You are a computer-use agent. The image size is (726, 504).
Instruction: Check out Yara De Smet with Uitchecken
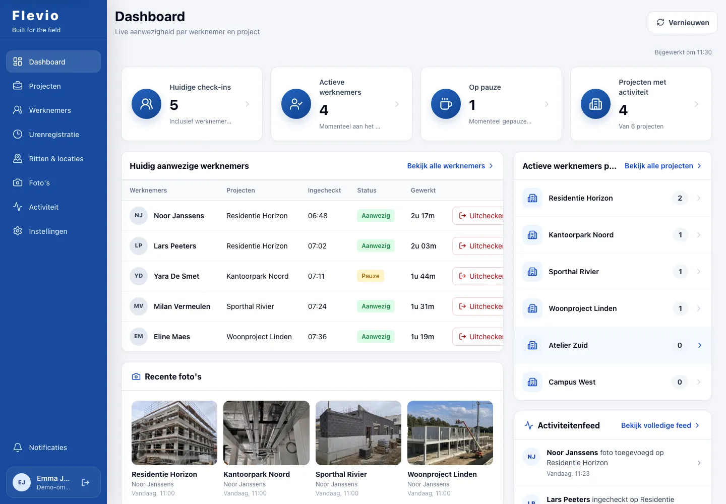pos(478,276)
